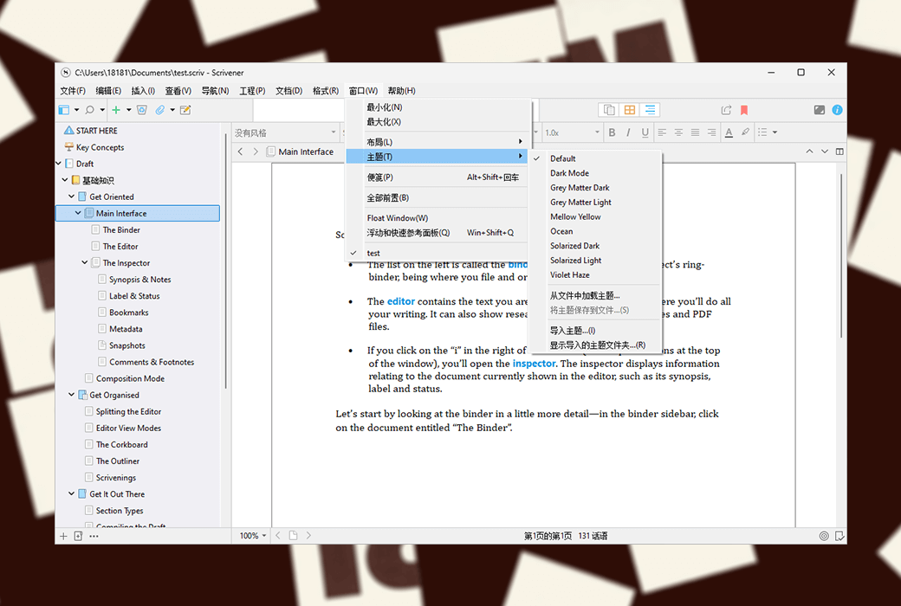Screen dimensions: 901x606
Task: Click the target goal icon in footer
Action: point(824,536)
